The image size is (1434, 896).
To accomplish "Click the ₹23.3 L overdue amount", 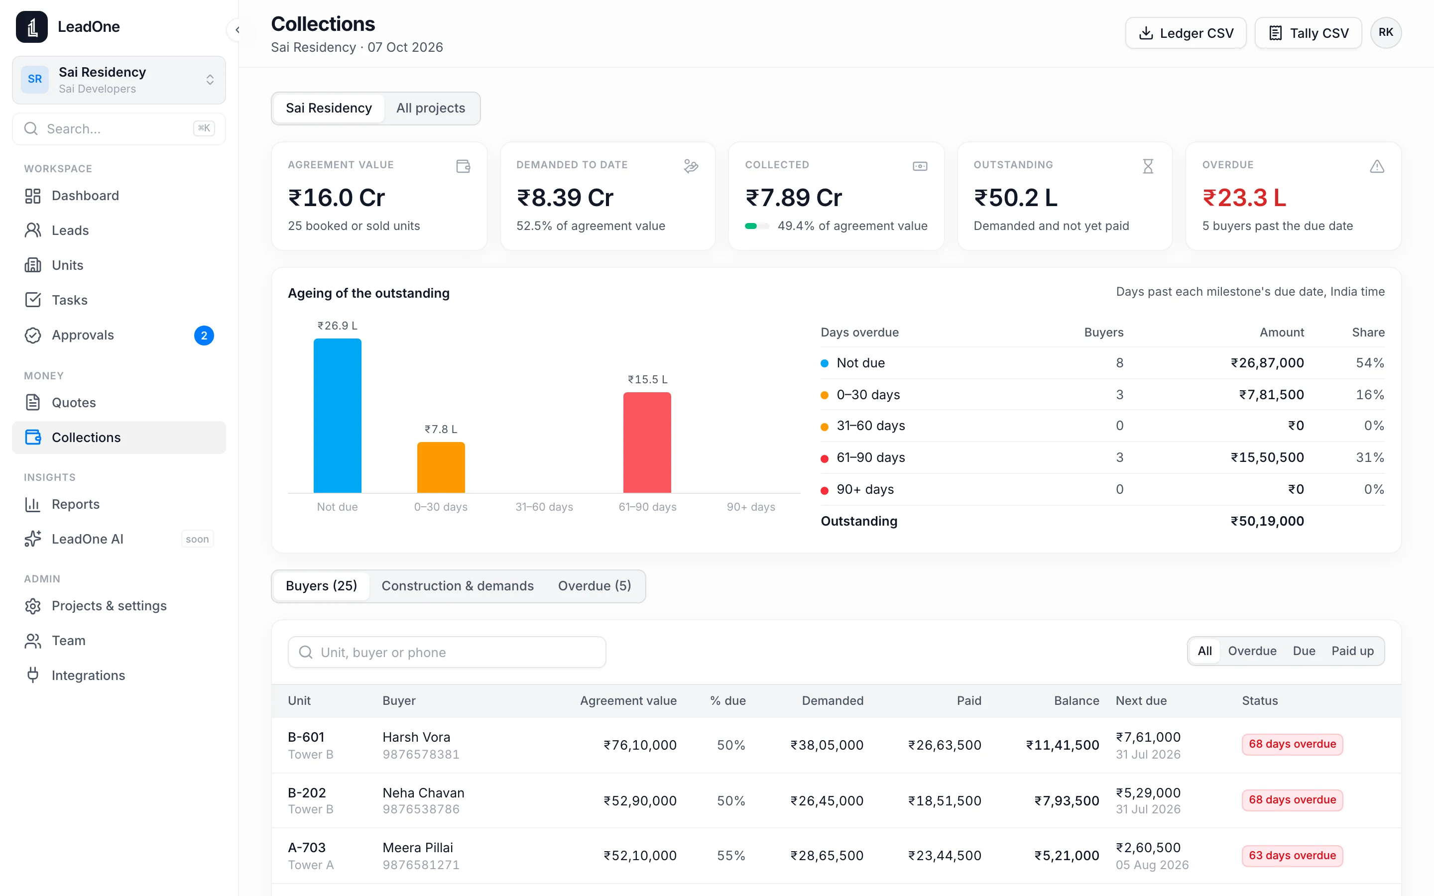I will click(1244, 198).
